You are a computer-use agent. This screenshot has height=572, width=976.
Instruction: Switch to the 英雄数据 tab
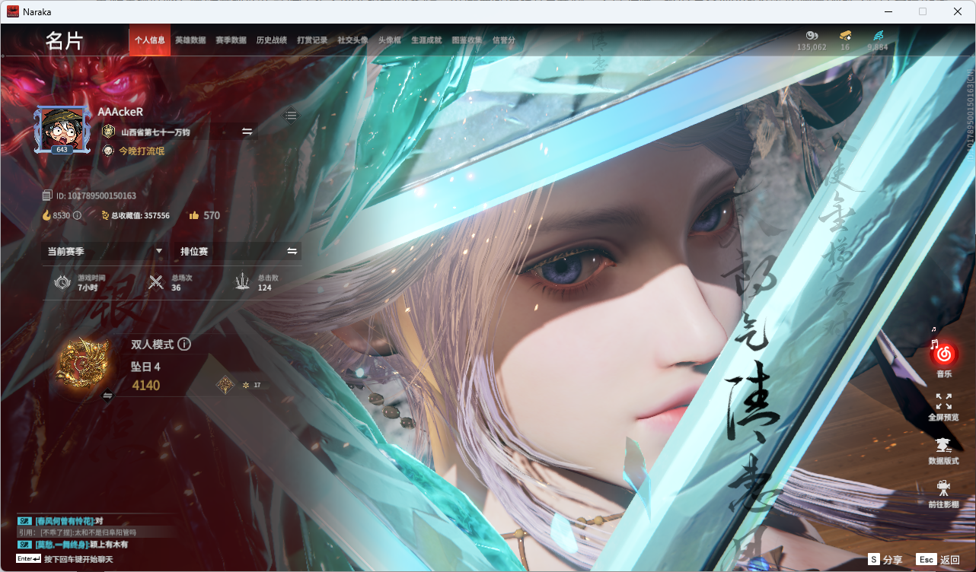click(190, 40)
